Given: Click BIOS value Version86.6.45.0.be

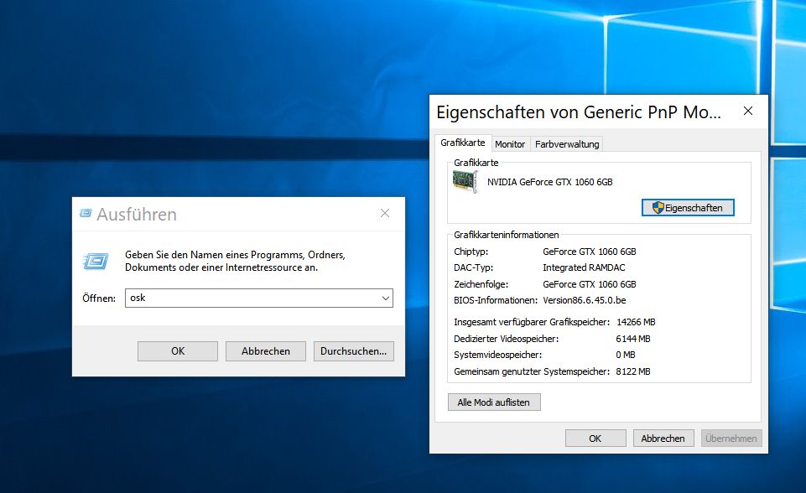Looking at the screenshot, I should click(x=585, y=300).
